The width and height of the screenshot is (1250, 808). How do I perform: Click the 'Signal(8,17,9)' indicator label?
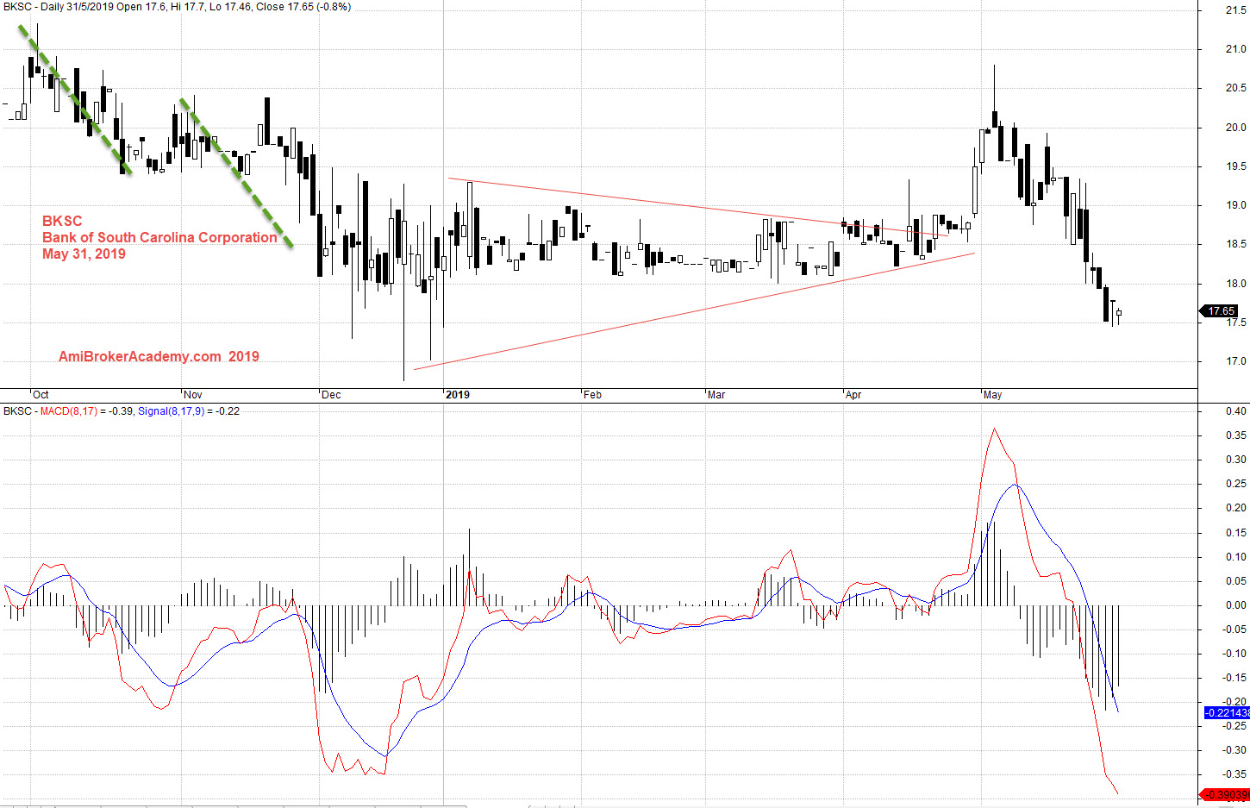click(171, 411)
